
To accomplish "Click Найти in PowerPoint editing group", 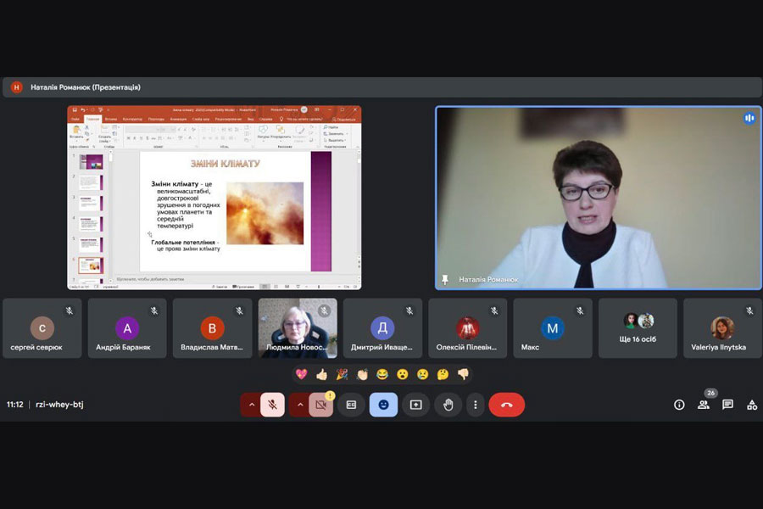I will pos(331,127).
